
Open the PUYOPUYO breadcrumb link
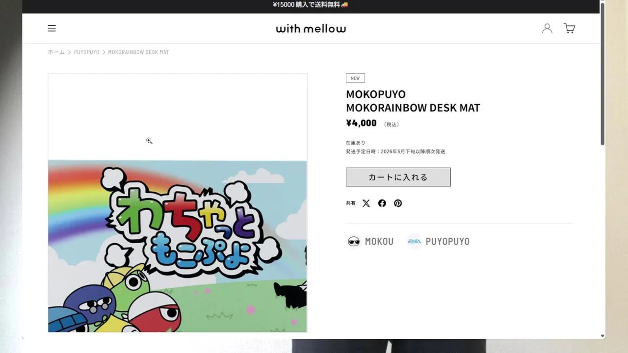pos(86,52)
